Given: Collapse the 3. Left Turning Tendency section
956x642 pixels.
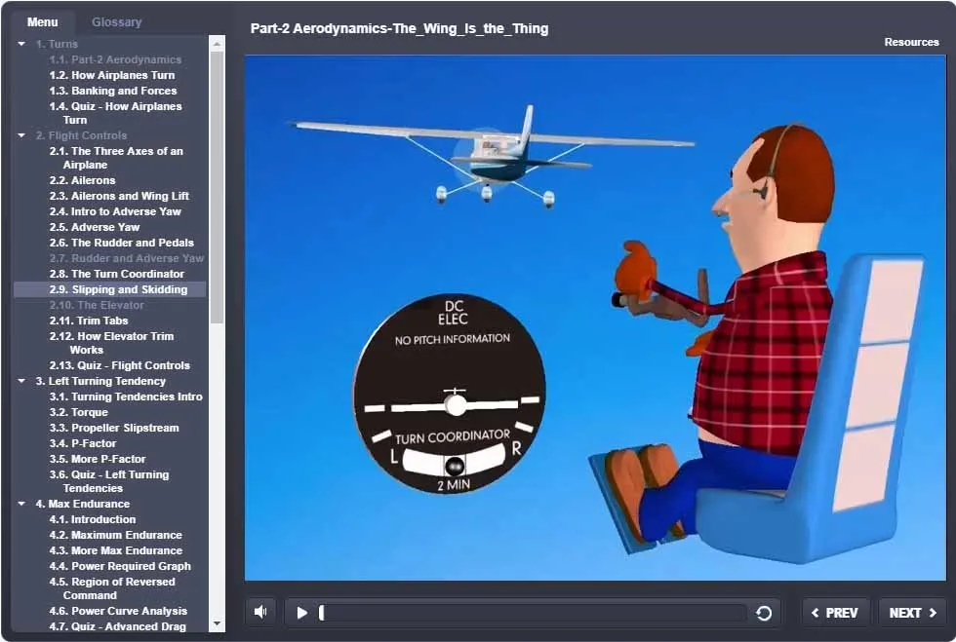Looking at the screenshot, I should pos(21,381).
